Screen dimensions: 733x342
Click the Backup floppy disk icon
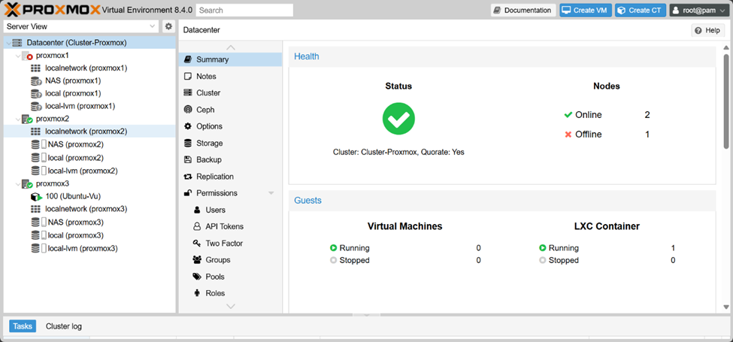click(188, 160)
